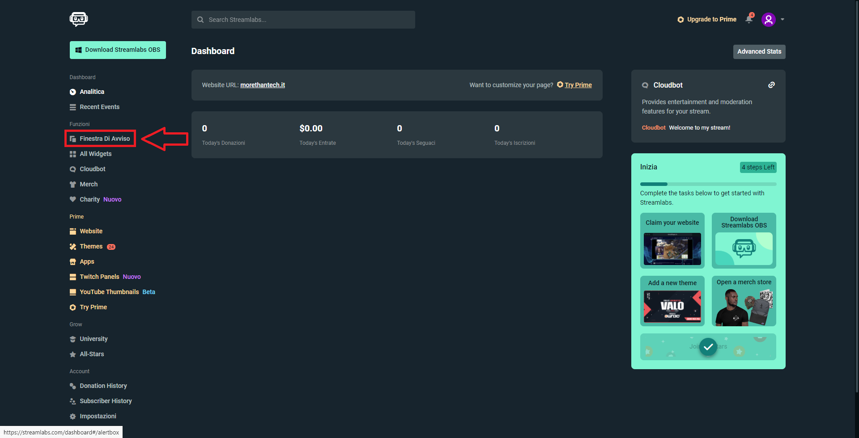Image resolution: width=859 pixels, height=438 pixels.
Task: Click in the Search Streamlabs field
Action: [303, 20]
